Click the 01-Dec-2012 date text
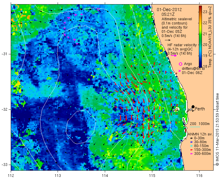The height and width of the screenshot is (179, 221). pyautogui.click(x=169, y=10)
